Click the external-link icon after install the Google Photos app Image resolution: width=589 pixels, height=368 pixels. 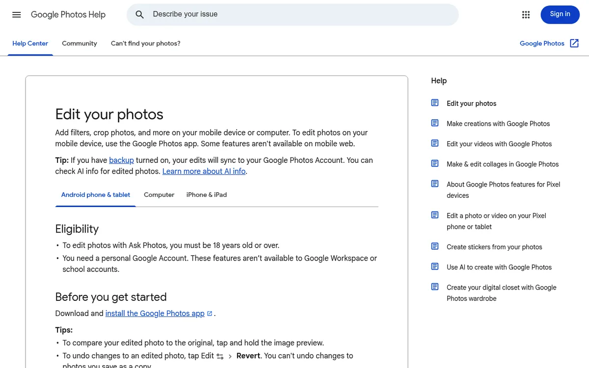tap(210, 314)
